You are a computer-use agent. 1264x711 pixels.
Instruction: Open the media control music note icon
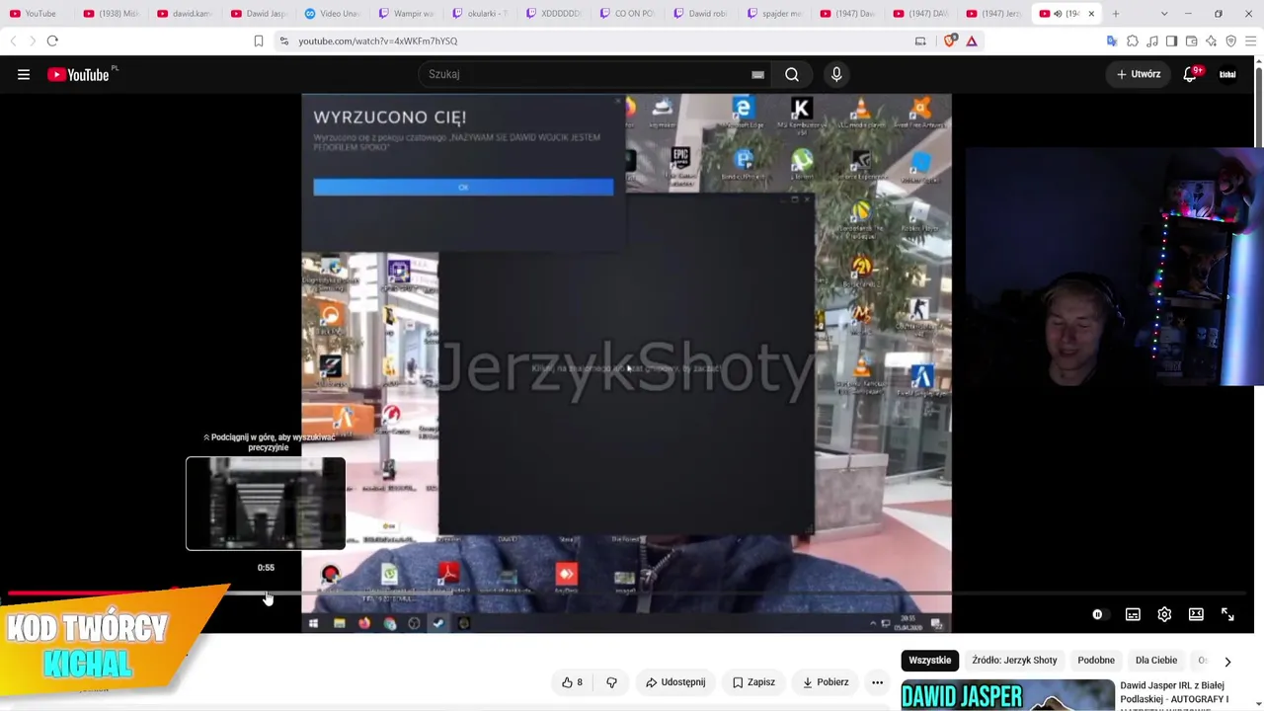coord(1152,40)
